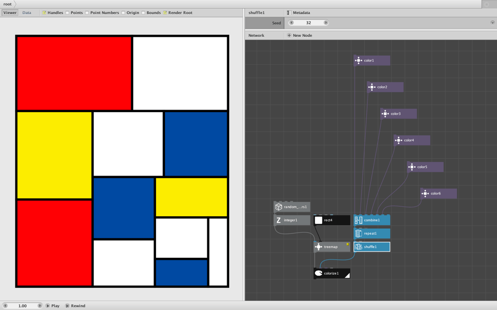This screenshot has height=310, width=497.
Task: Decrease the Seed value with left arrow
Action: (x=291, y=23)
